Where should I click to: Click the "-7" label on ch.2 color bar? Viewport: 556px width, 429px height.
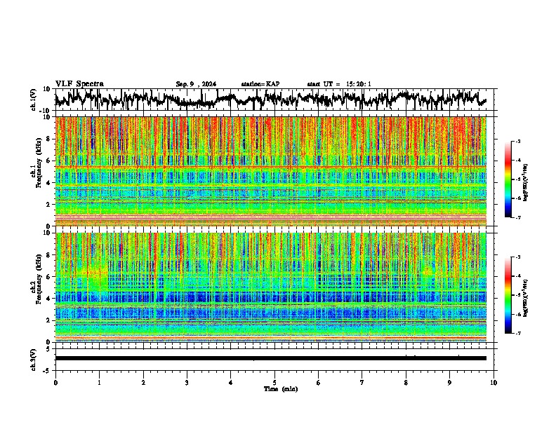coord(518,333)
